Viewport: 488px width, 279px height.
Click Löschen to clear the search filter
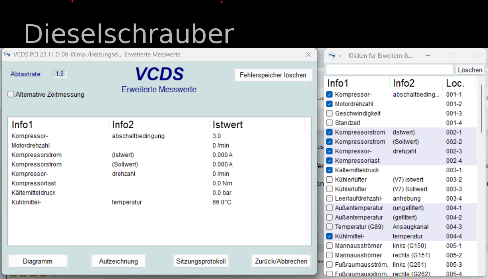coord(470,70)
